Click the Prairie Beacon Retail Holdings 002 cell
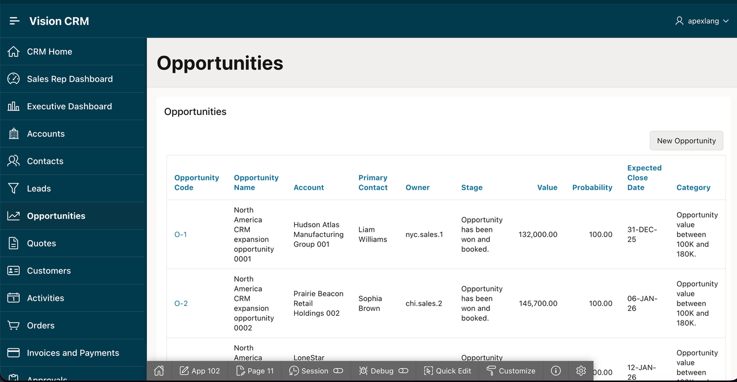The image size is (737, 382). [x=318, y=304]
